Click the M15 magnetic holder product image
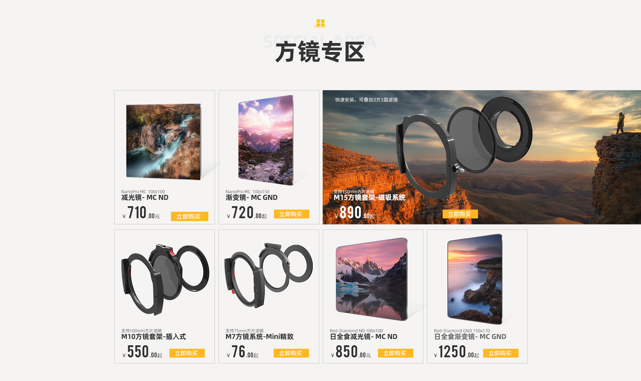 (x=464, y=143)
